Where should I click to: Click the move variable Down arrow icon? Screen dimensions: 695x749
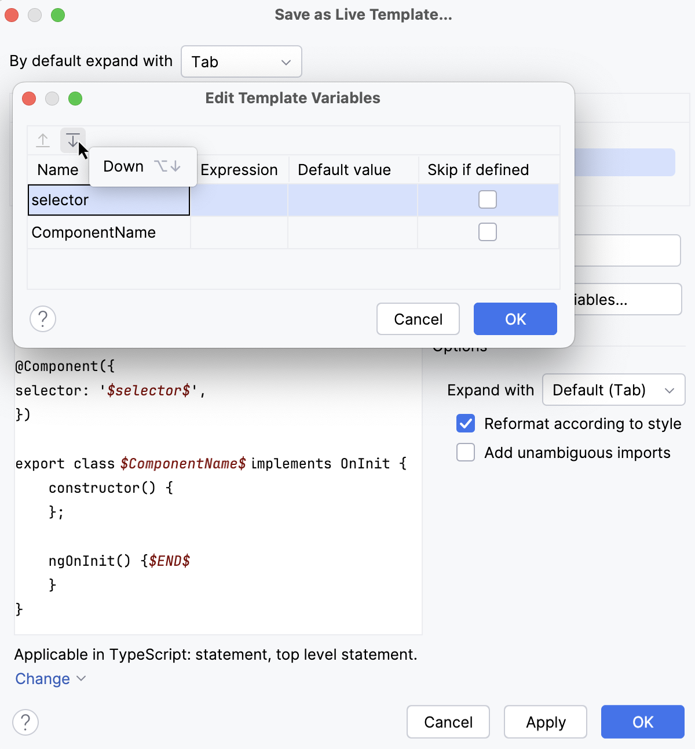coord(73,140)
